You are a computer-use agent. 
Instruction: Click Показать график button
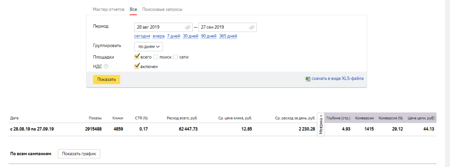(x=79, y=154)
